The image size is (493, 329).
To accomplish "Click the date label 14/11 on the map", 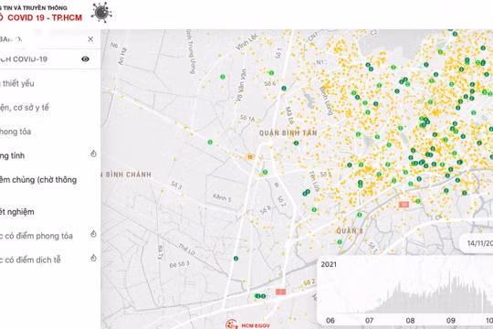I will click(479, 243).
